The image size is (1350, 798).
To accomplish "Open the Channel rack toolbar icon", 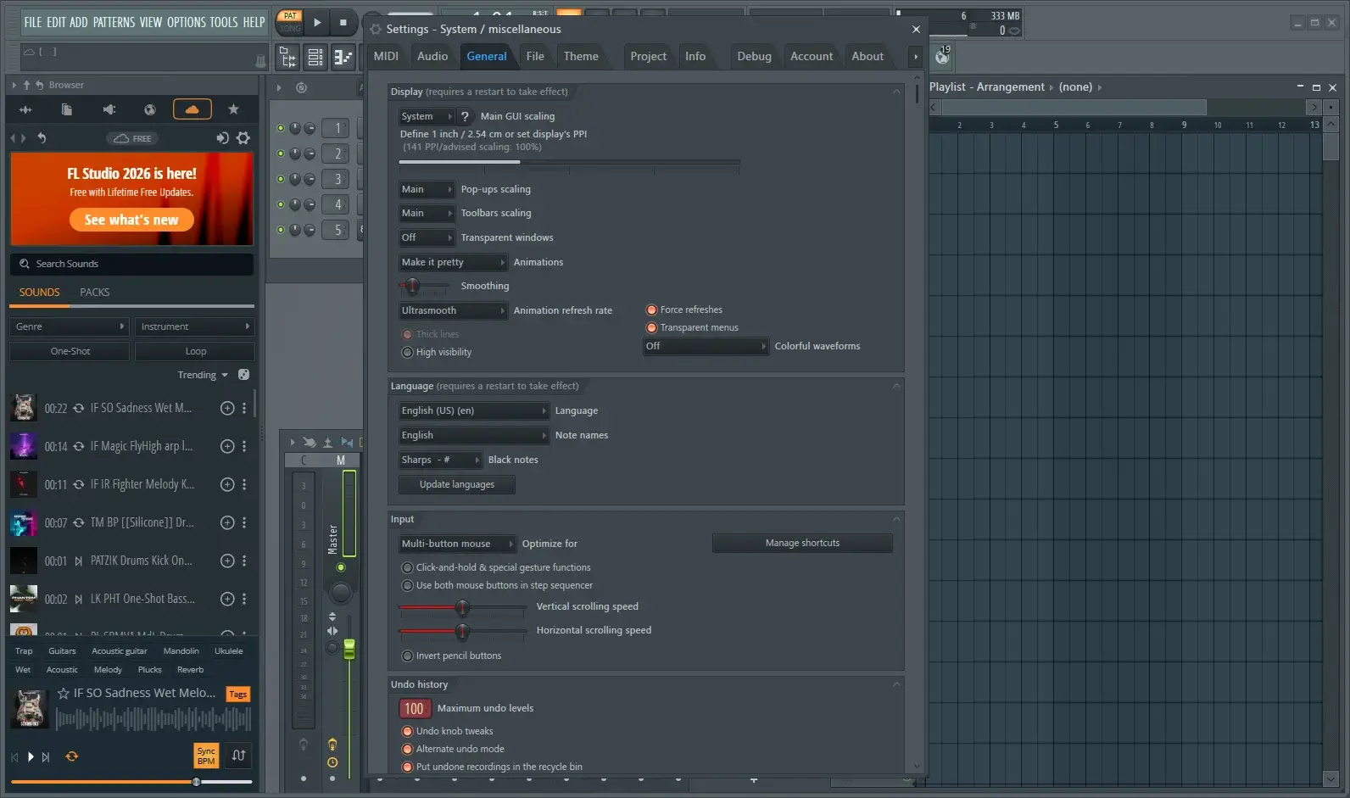I will tap(315, 57).
